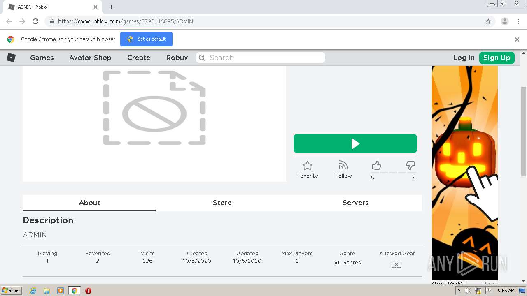The width and height of the screenshot is (527, 296).
Task: Click the Visits count 226
Action: 147,261
